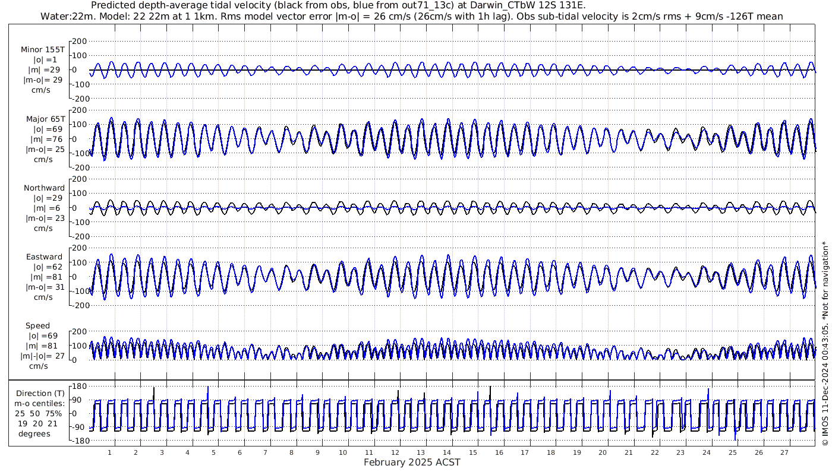Click "|m| =81" under the Eastward label
Viewport: 832px width, 475px height.
(x=46, y=277)
